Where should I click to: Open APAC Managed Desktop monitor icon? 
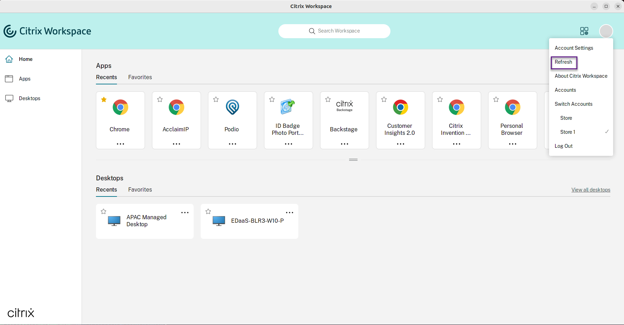114,221
